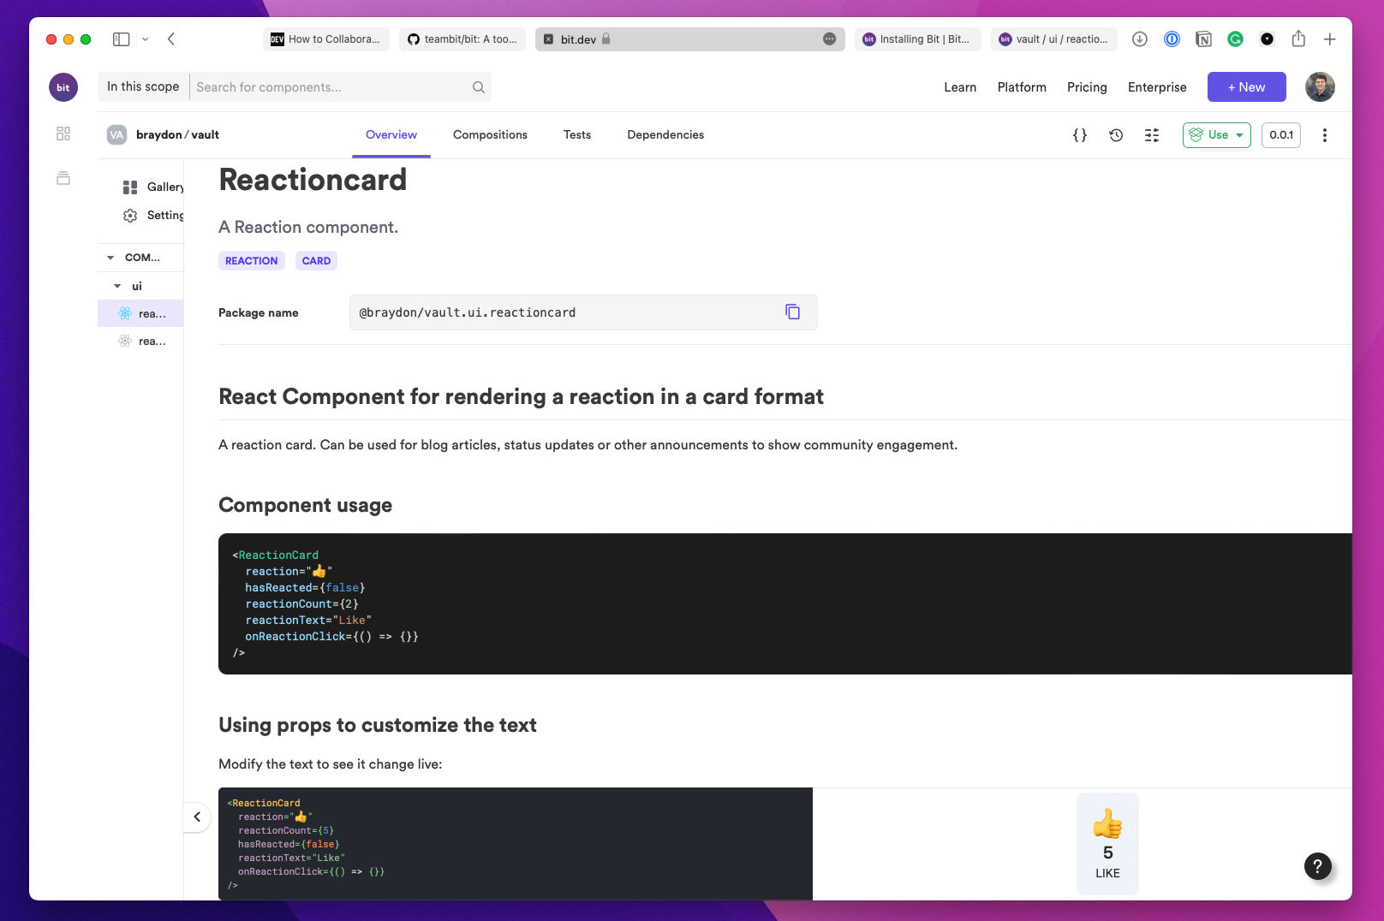Open the collections stack sidebar icon
Screen dimensions: 1384x921
click(x=63, y=178)
